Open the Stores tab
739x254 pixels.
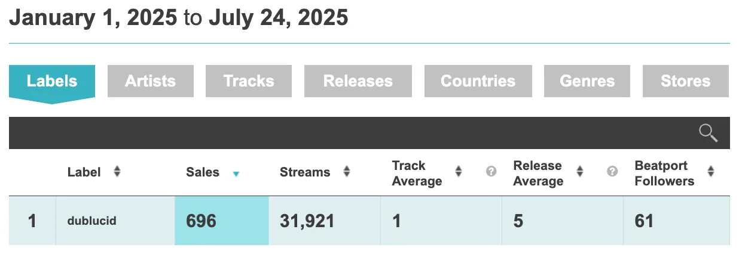pos(686,81)
